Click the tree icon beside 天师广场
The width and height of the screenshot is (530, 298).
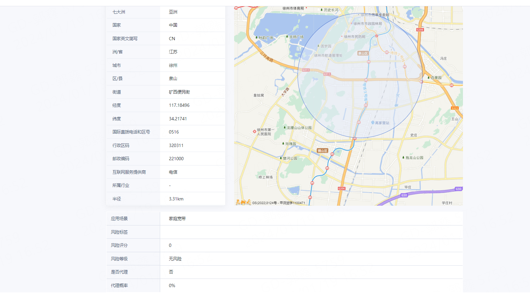pyautogui.click(x=287, y=37)
